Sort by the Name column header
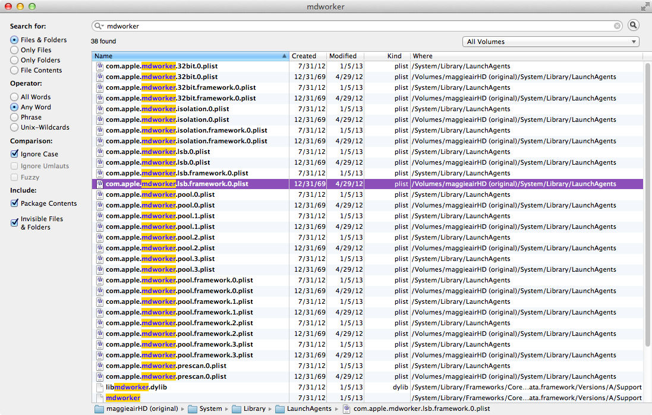This screenshot has width=652, height=415. pos(190,56)
